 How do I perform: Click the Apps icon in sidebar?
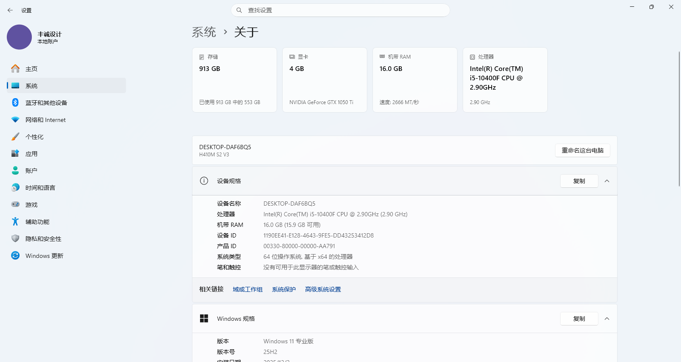[x=15, y=153]
